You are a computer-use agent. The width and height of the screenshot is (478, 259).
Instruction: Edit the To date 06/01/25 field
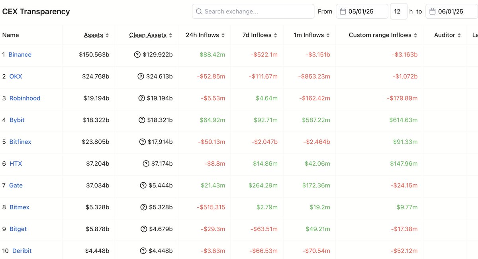click(452, 12)
